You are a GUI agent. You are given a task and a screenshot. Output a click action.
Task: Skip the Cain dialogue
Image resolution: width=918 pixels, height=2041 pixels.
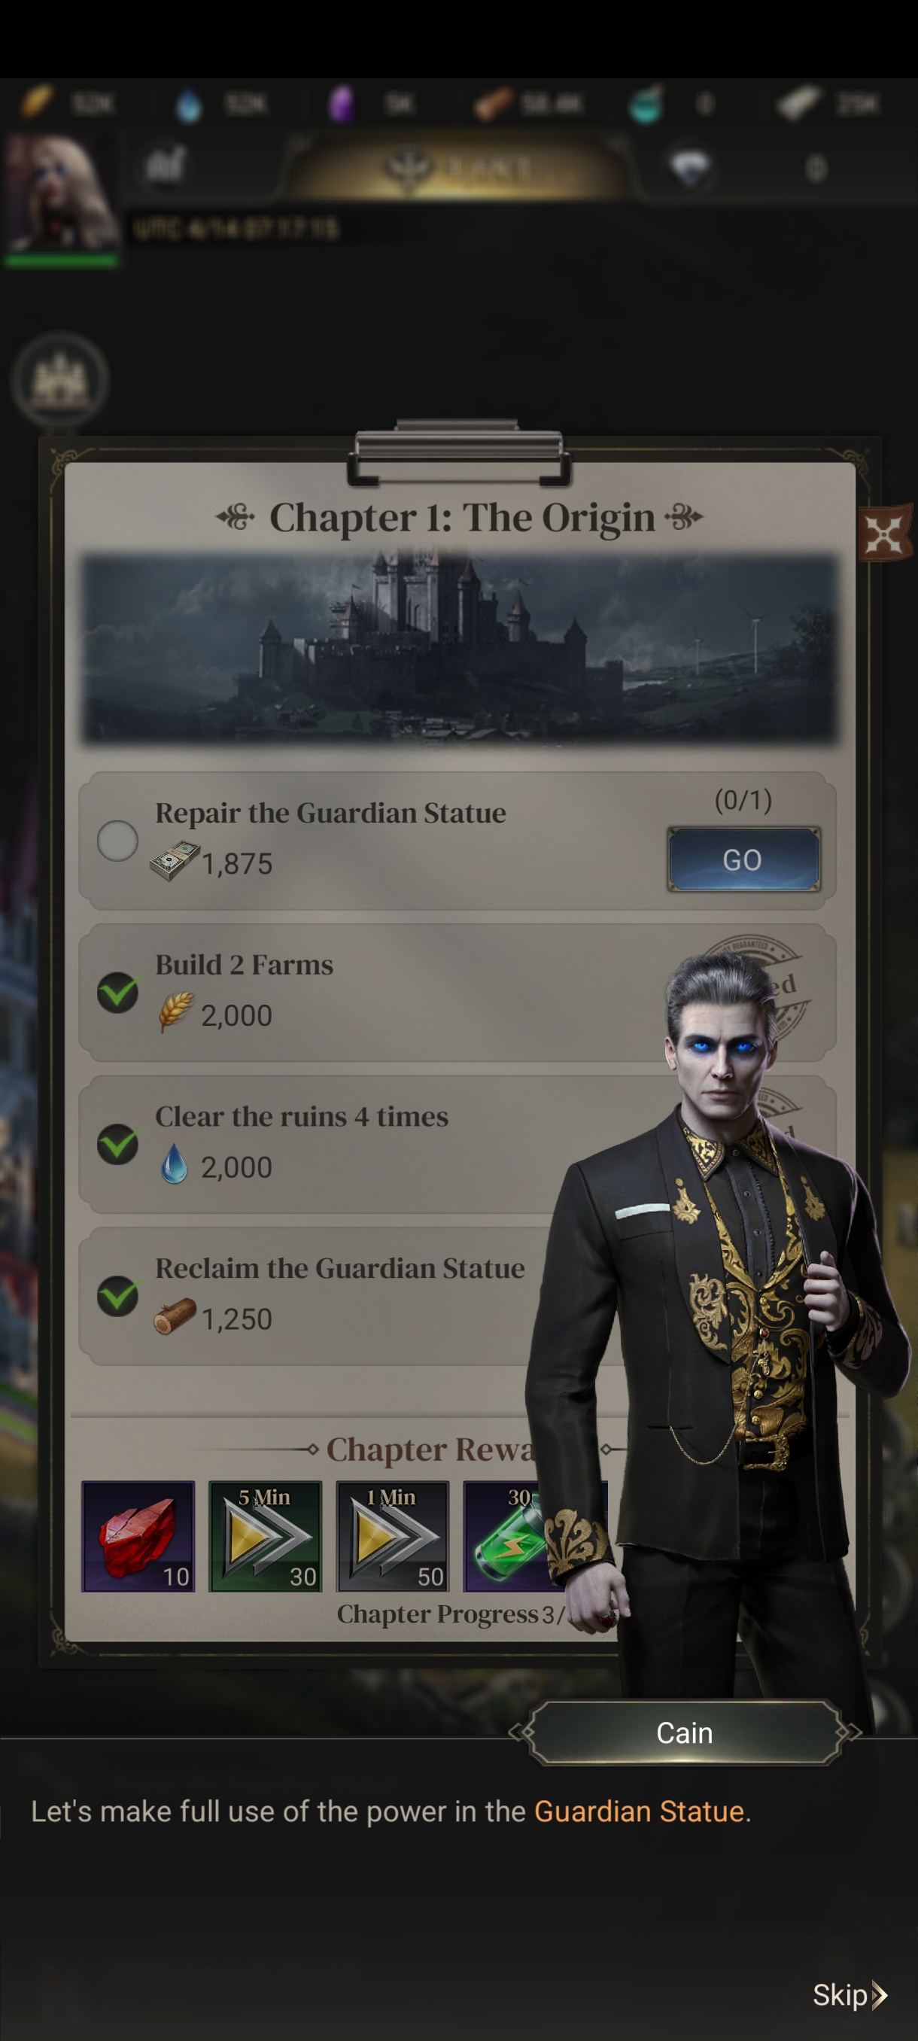(x=849, y=1995)
